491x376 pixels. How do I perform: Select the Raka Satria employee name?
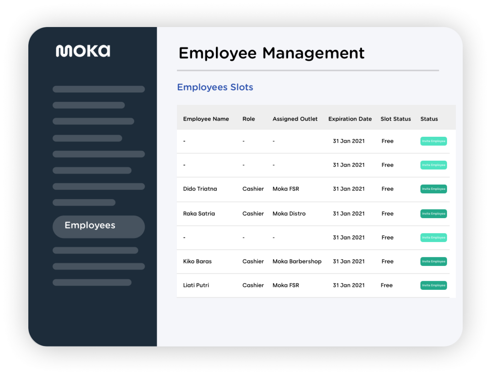(199, 214)
